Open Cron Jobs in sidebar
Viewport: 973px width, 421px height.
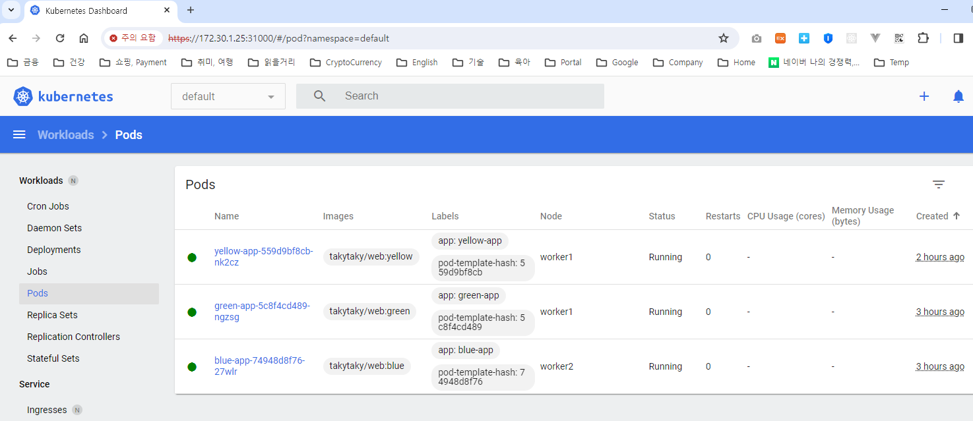tap(48, 206)
